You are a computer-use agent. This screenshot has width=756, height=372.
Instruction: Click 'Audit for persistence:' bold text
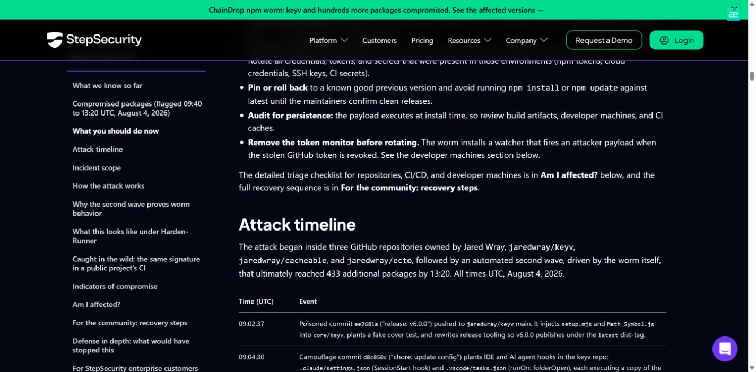click(290, 116)
